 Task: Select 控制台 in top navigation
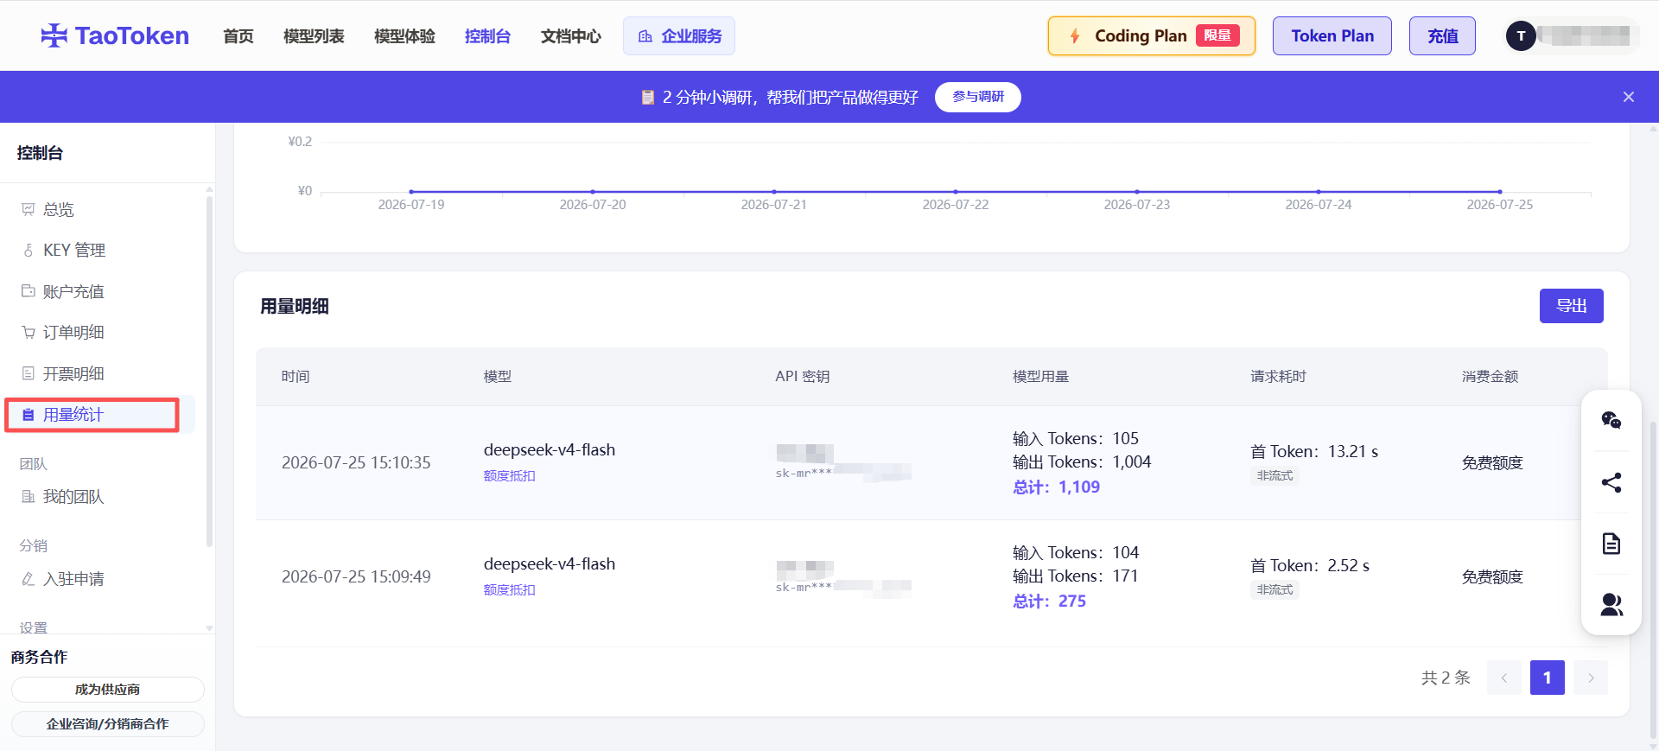click(487, 36)
